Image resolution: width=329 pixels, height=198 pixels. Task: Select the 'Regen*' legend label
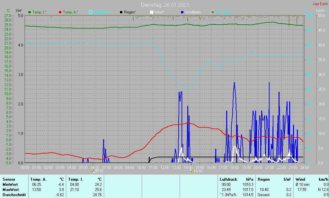click(x=130, y=12)
